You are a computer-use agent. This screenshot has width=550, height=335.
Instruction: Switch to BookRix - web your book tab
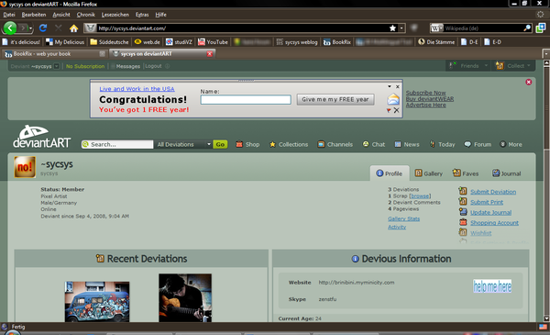[54, 54]
